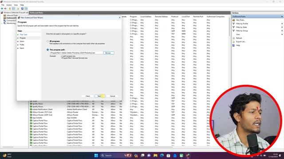The height and width of the screenshot is (159, 284).
Task: Click the Authorized Computers column header
Action: (216, 17)
